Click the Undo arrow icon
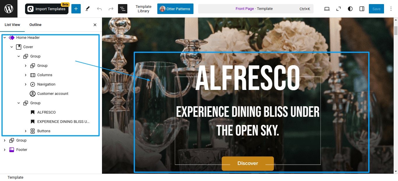Viewport: 398px width, 181px height. click(99, 9)
